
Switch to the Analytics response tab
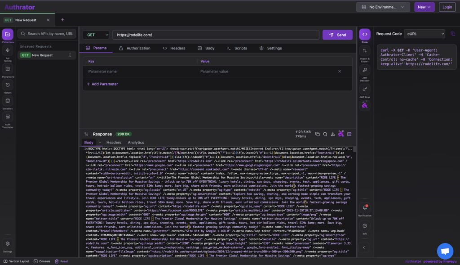pos(136,143)
